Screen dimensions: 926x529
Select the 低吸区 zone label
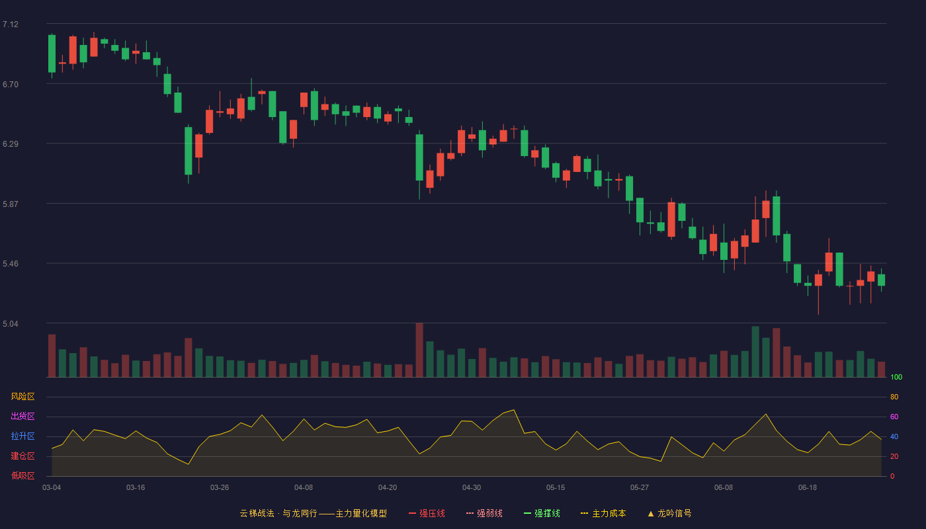(x=22, y=475)
